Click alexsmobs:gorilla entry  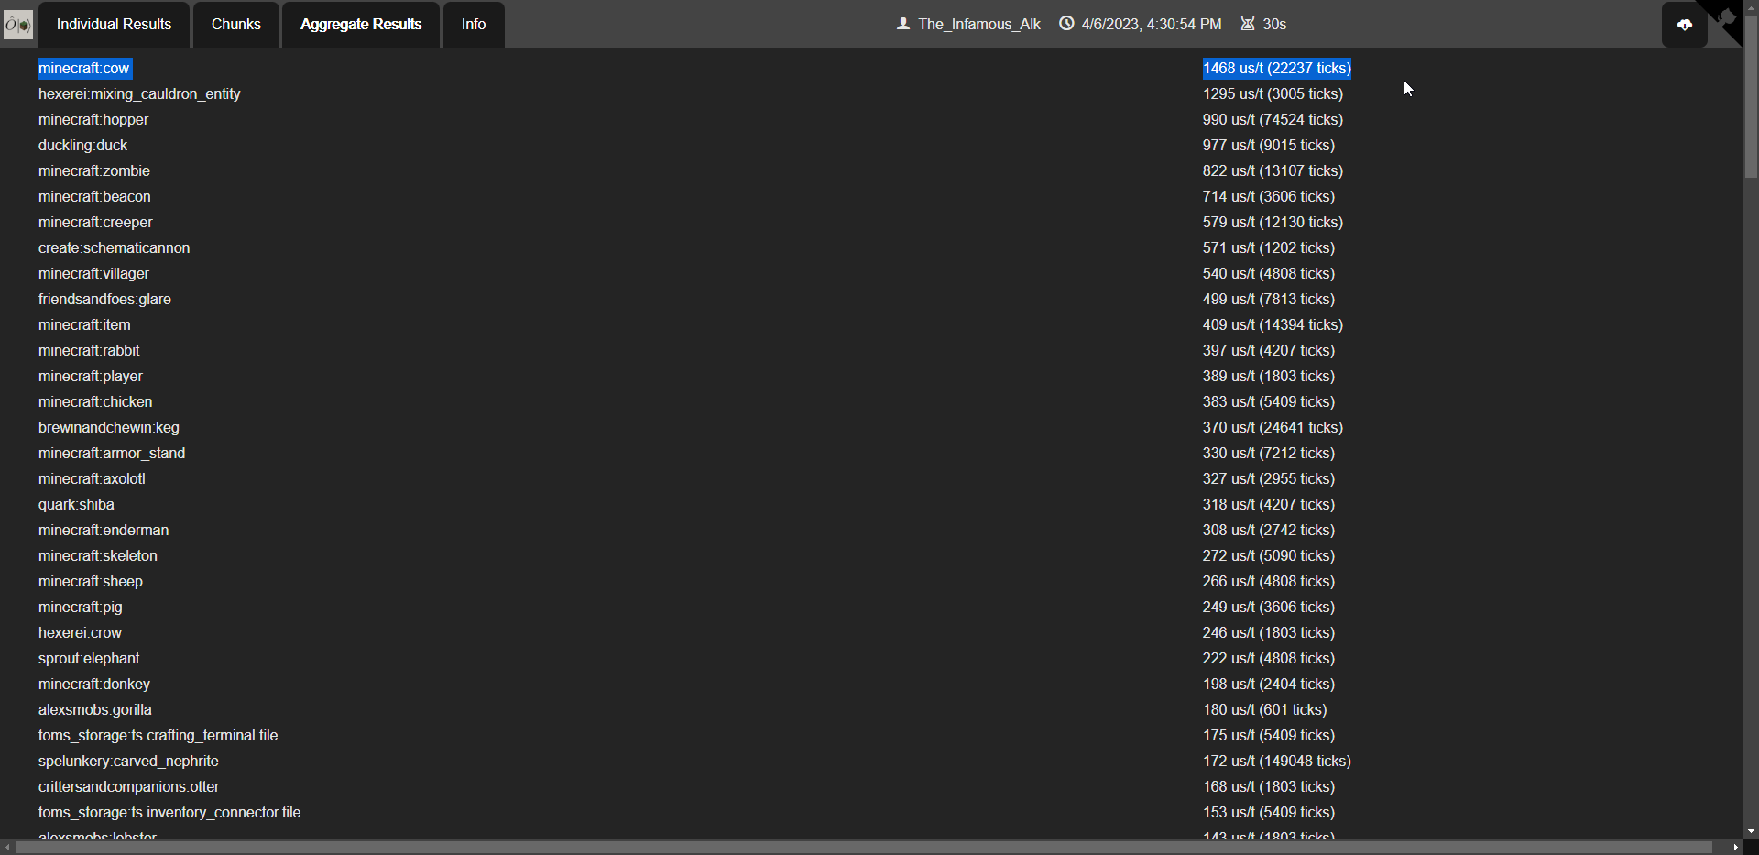coord(95,710)
